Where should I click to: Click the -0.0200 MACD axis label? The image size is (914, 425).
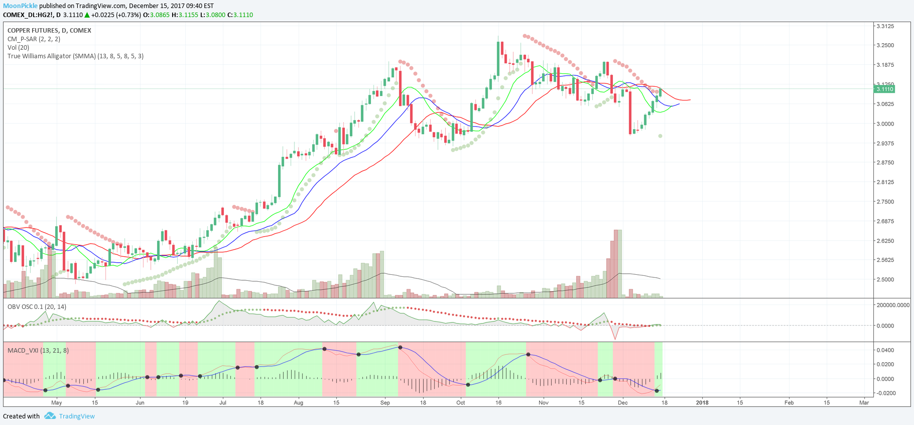click(x=885, y=393)
